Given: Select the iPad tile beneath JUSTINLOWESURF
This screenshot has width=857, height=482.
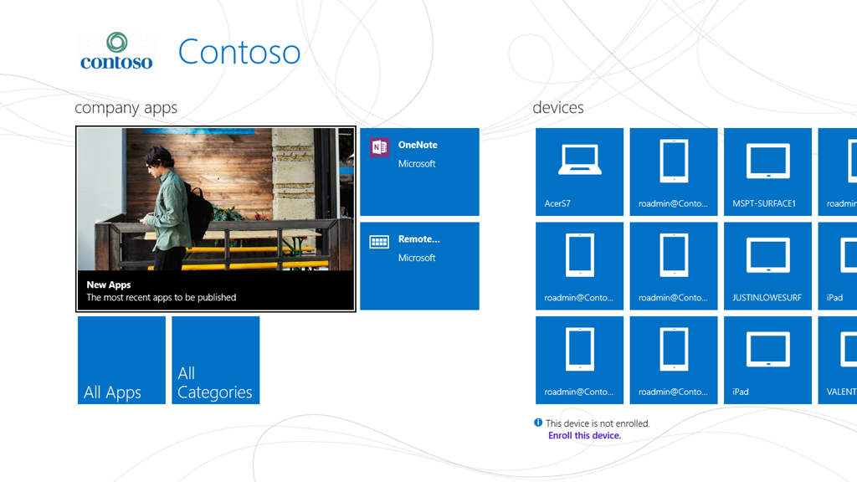Looking at the screenshot, I should tap(767, 360).
